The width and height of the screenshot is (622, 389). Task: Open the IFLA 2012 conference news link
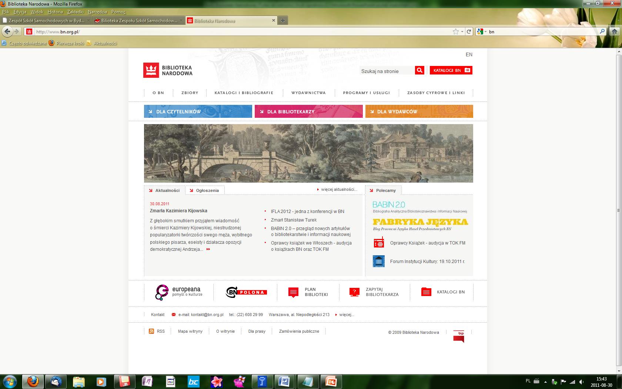(308, 212)
